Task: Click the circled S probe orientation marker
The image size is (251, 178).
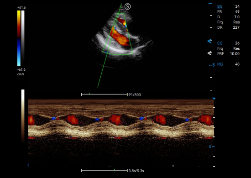Action: pos(128,6)
